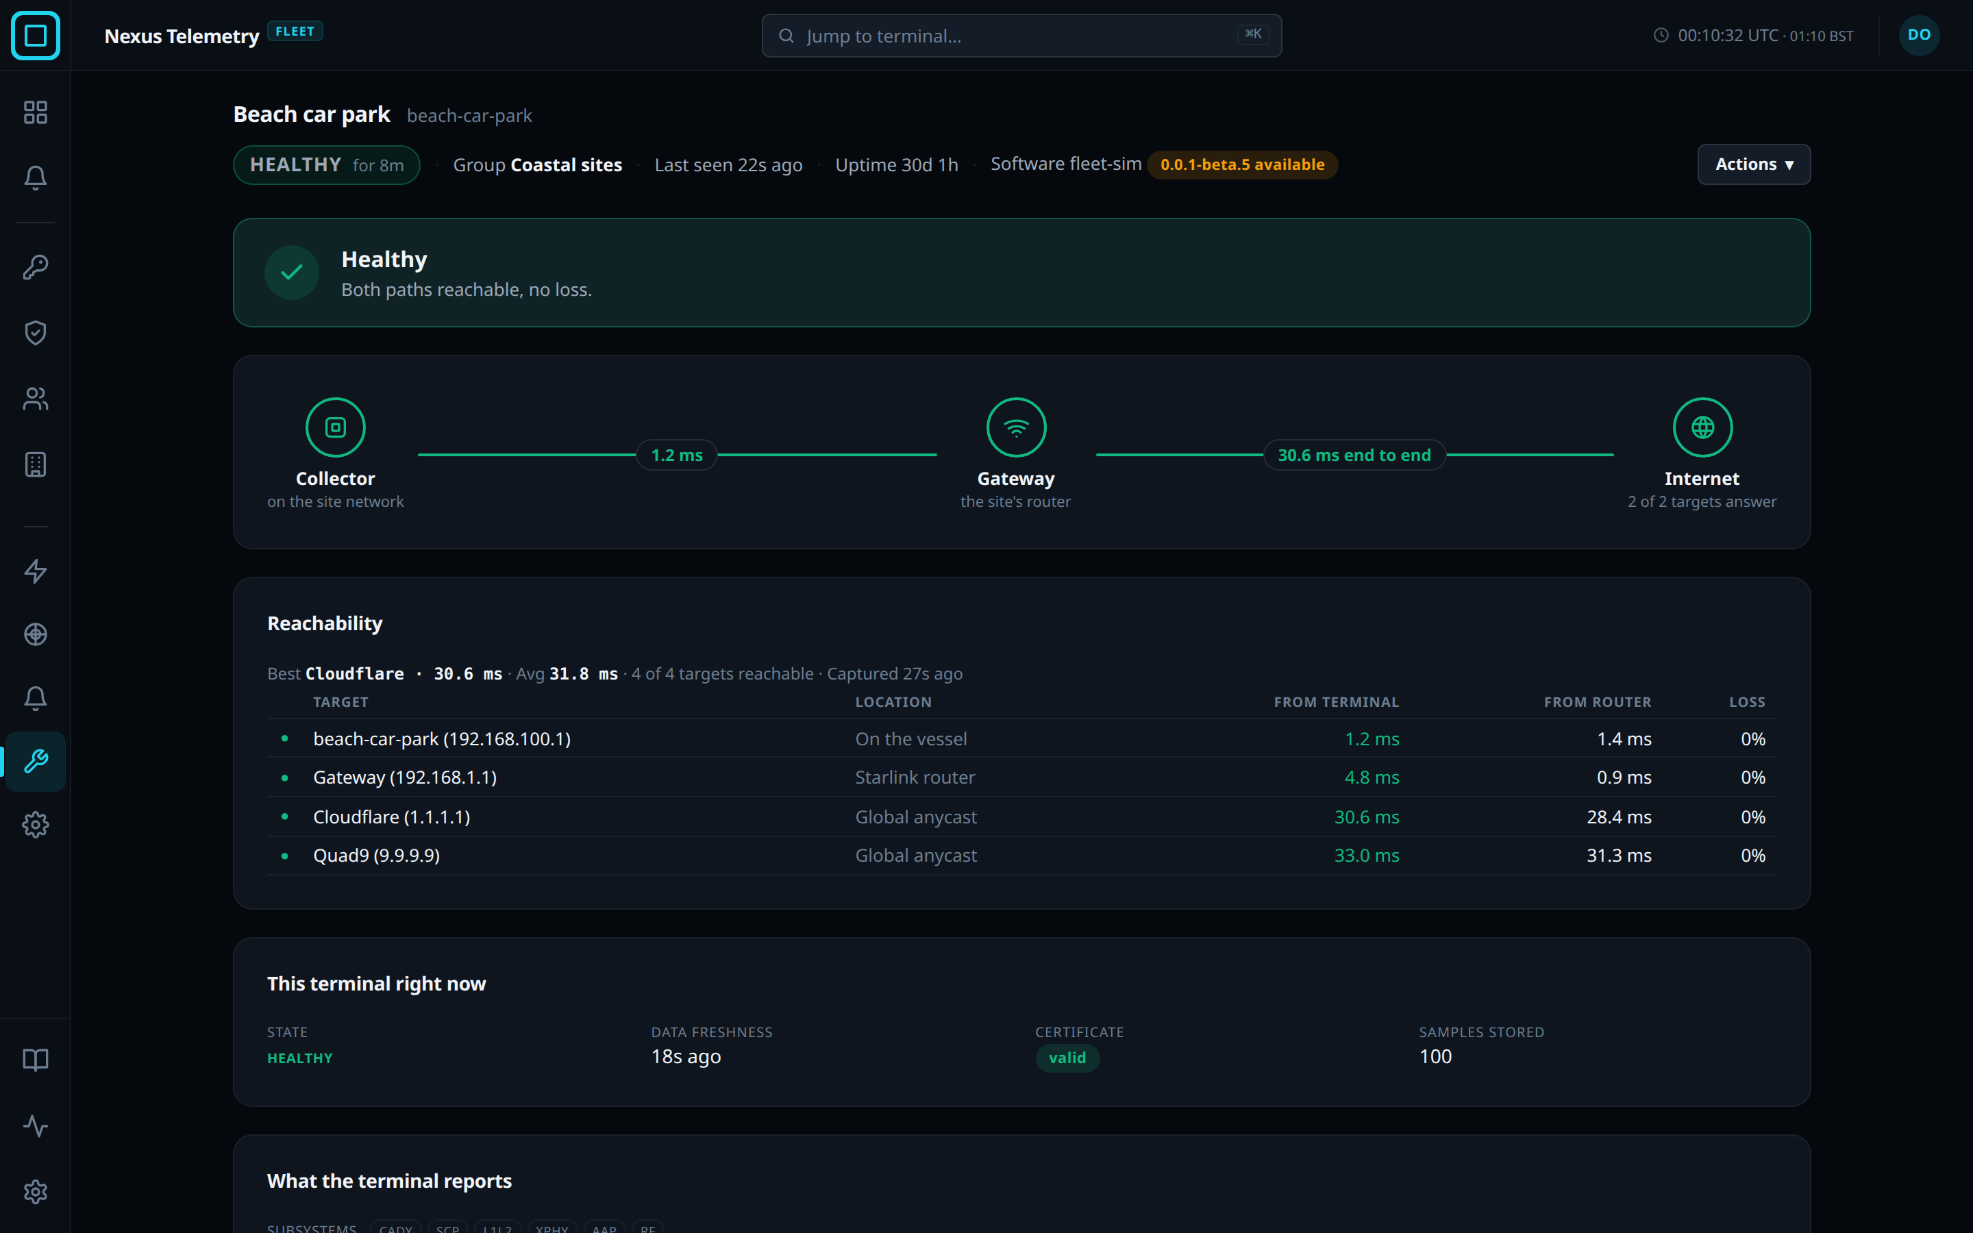Screen dimensions: 1973x1233
Task: Click the FLEET badge next to Nexus Telemetry
Action: (x=295, y=32)
